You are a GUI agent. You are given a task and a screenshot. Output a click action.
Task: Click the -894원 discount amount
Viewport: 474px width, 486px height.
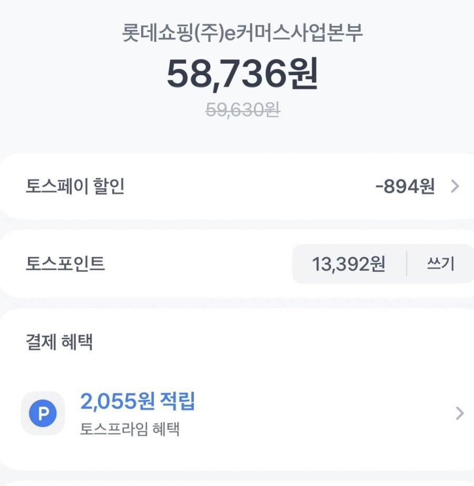(405, 186)
